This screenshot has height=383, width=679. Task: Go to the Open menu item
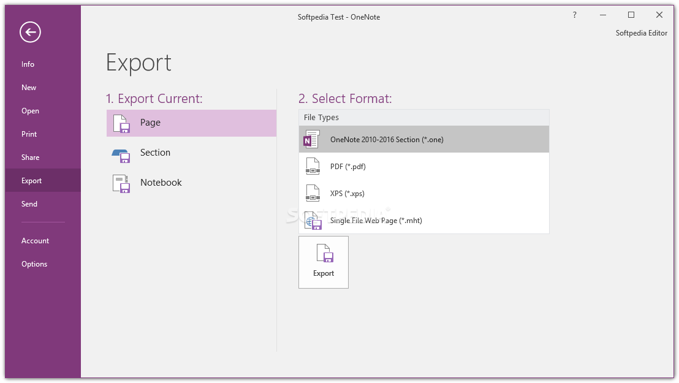pos(30,111)
